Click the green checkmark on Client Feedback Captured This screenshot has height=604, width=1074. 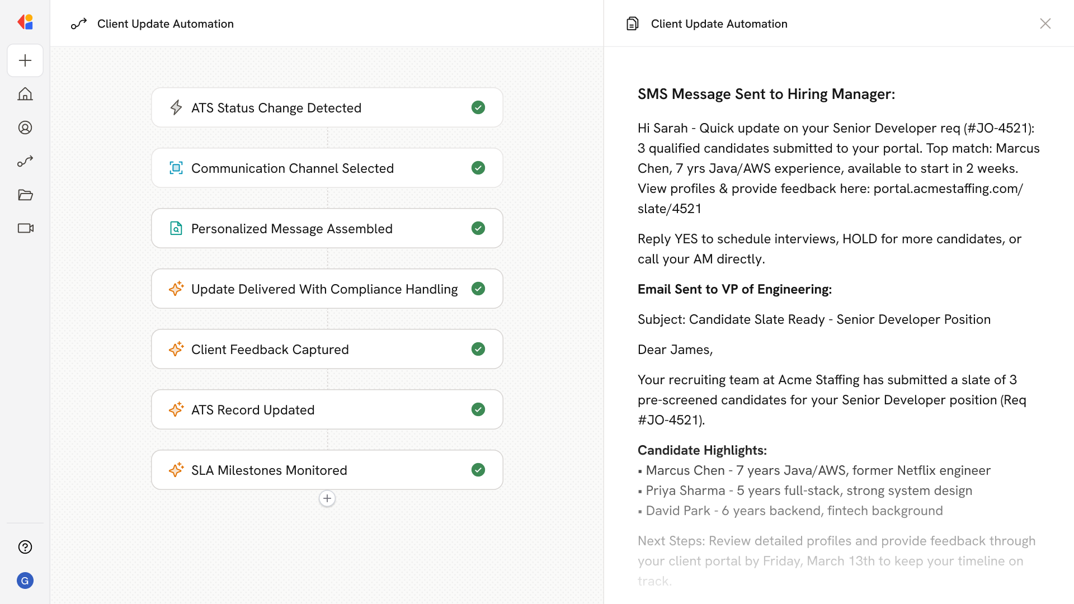[x=478, y=349]
